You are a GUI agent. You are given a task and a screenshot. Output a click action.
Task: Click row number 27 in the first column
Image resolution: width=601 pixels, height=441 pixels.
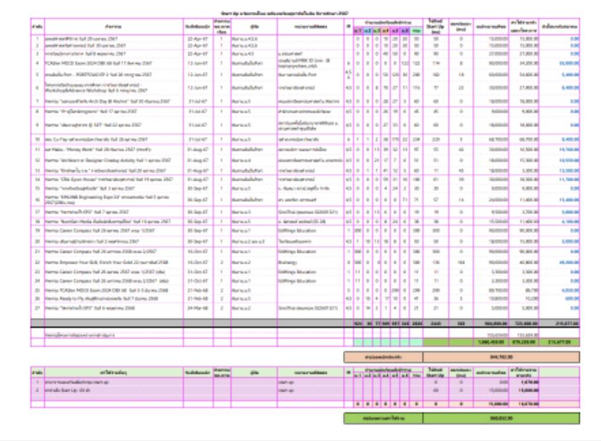click(38, 308)
